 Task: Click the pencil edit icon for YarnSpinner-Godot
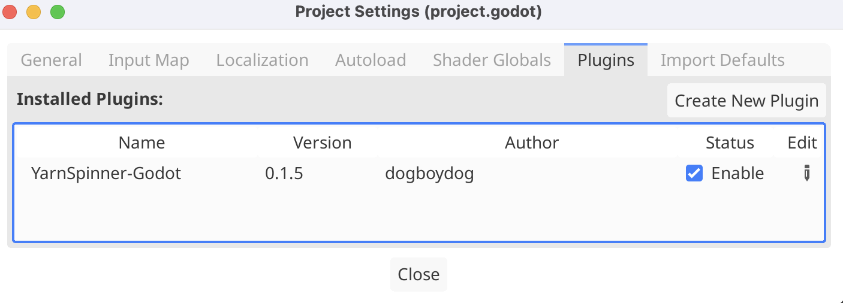(x=807, y=174)
